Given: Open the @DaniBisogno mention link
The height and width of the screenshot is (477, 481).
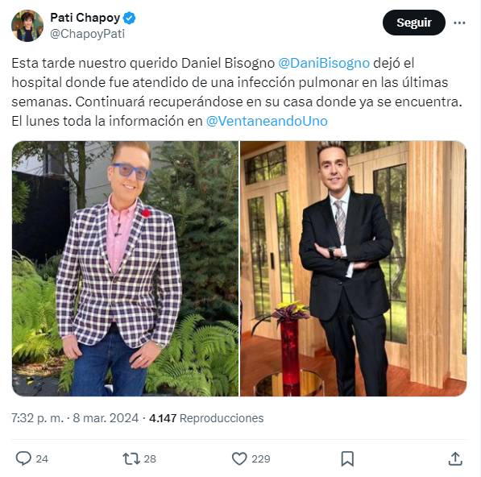Looking at the screenshot, I should (x=324, y=63).
